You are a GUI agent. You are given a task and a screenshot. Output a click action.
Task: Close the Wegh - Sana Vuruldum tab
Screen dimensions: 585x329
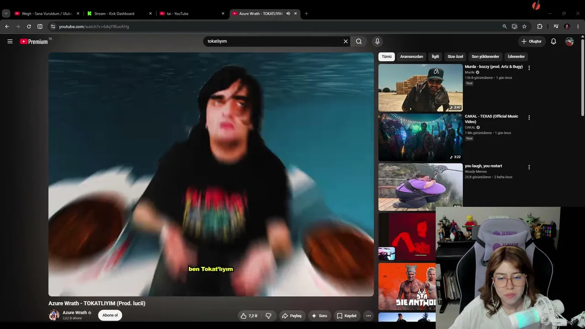(78, 14)
